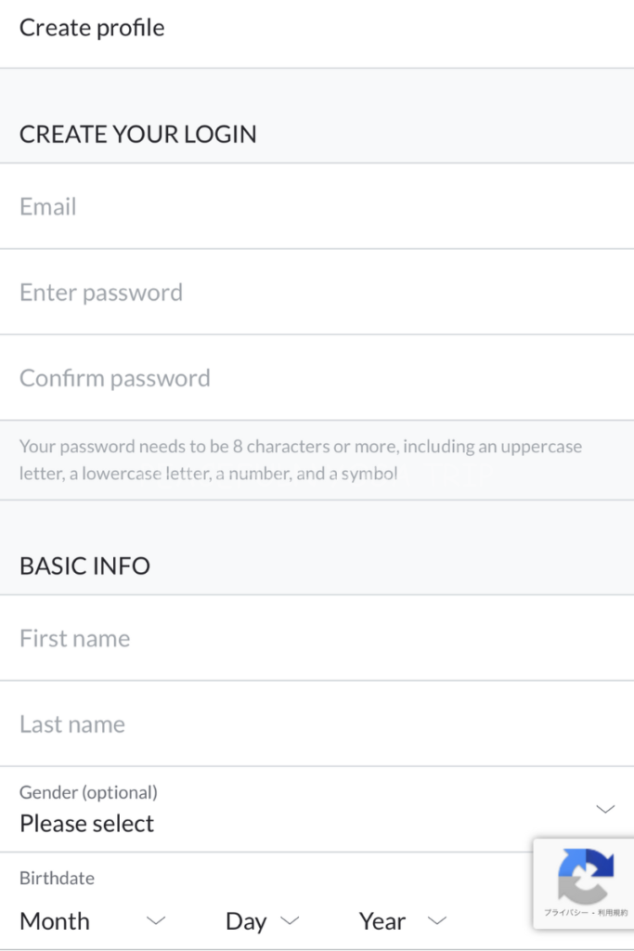Click the 'Create profile' page title
Viewport: 634px width, 951px height.
pyautogui.click(x=92, y=28)
